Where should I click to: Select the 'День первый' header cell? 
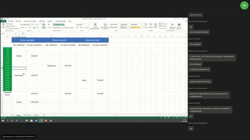click(27, 40)
